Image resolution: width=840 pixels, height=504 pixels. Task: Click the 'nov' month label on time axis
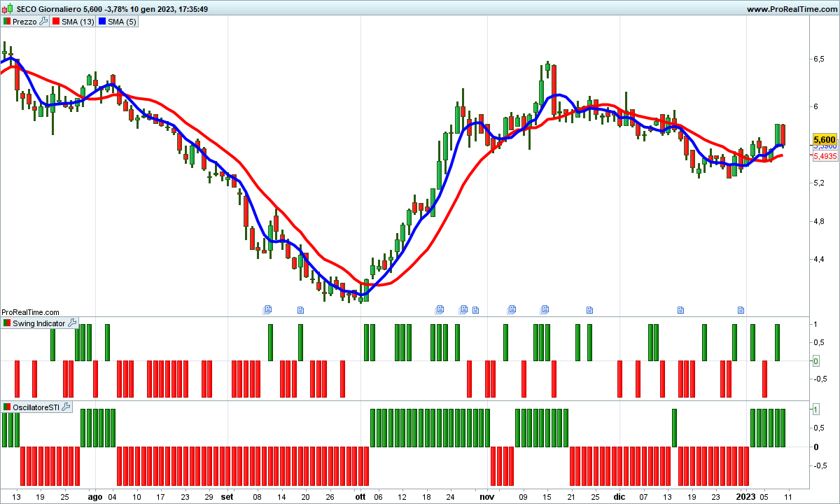pos(487,496)
